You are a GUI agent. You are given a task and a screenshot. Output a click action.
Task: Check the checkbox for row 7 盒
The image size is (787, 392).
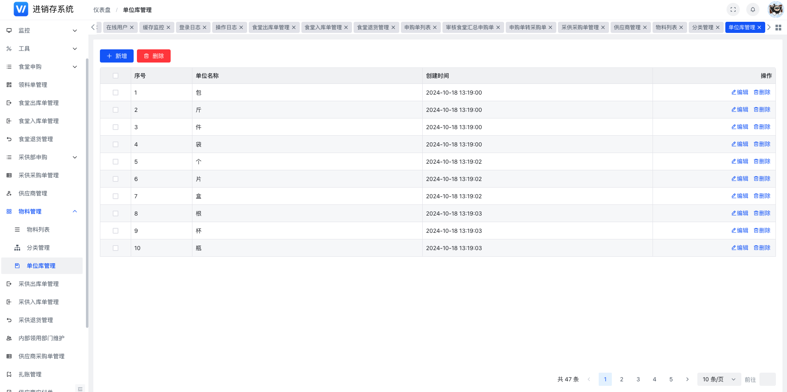tap(116, 196)
